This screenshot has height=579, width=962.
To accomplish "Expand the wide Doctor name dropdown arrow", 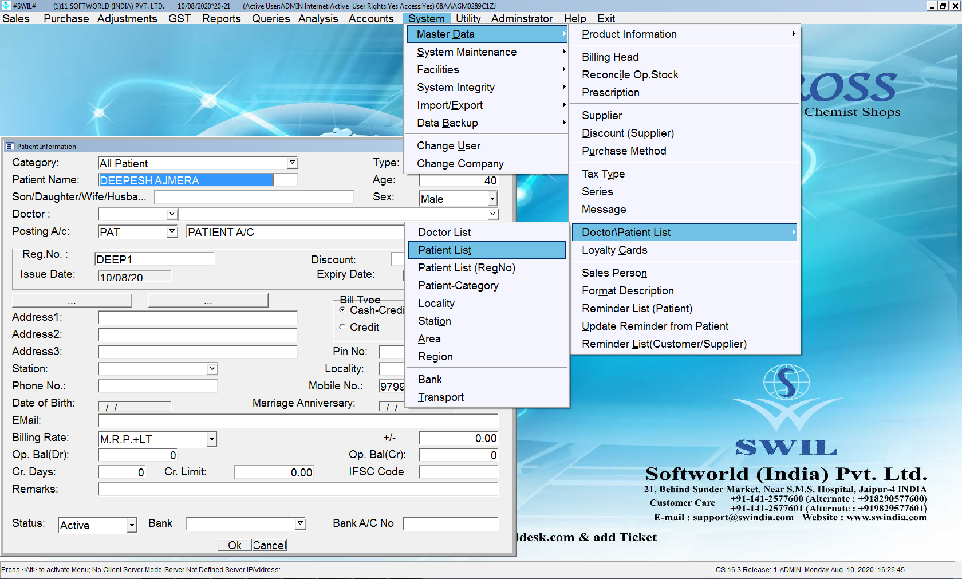I will click(492, 214).
